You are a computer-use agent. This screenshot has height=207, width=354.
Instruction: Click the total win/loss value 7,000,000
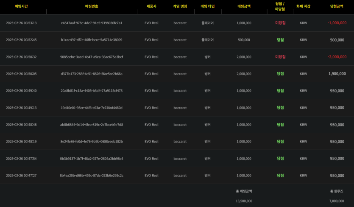pyautogui.click(x=337, y=201)
